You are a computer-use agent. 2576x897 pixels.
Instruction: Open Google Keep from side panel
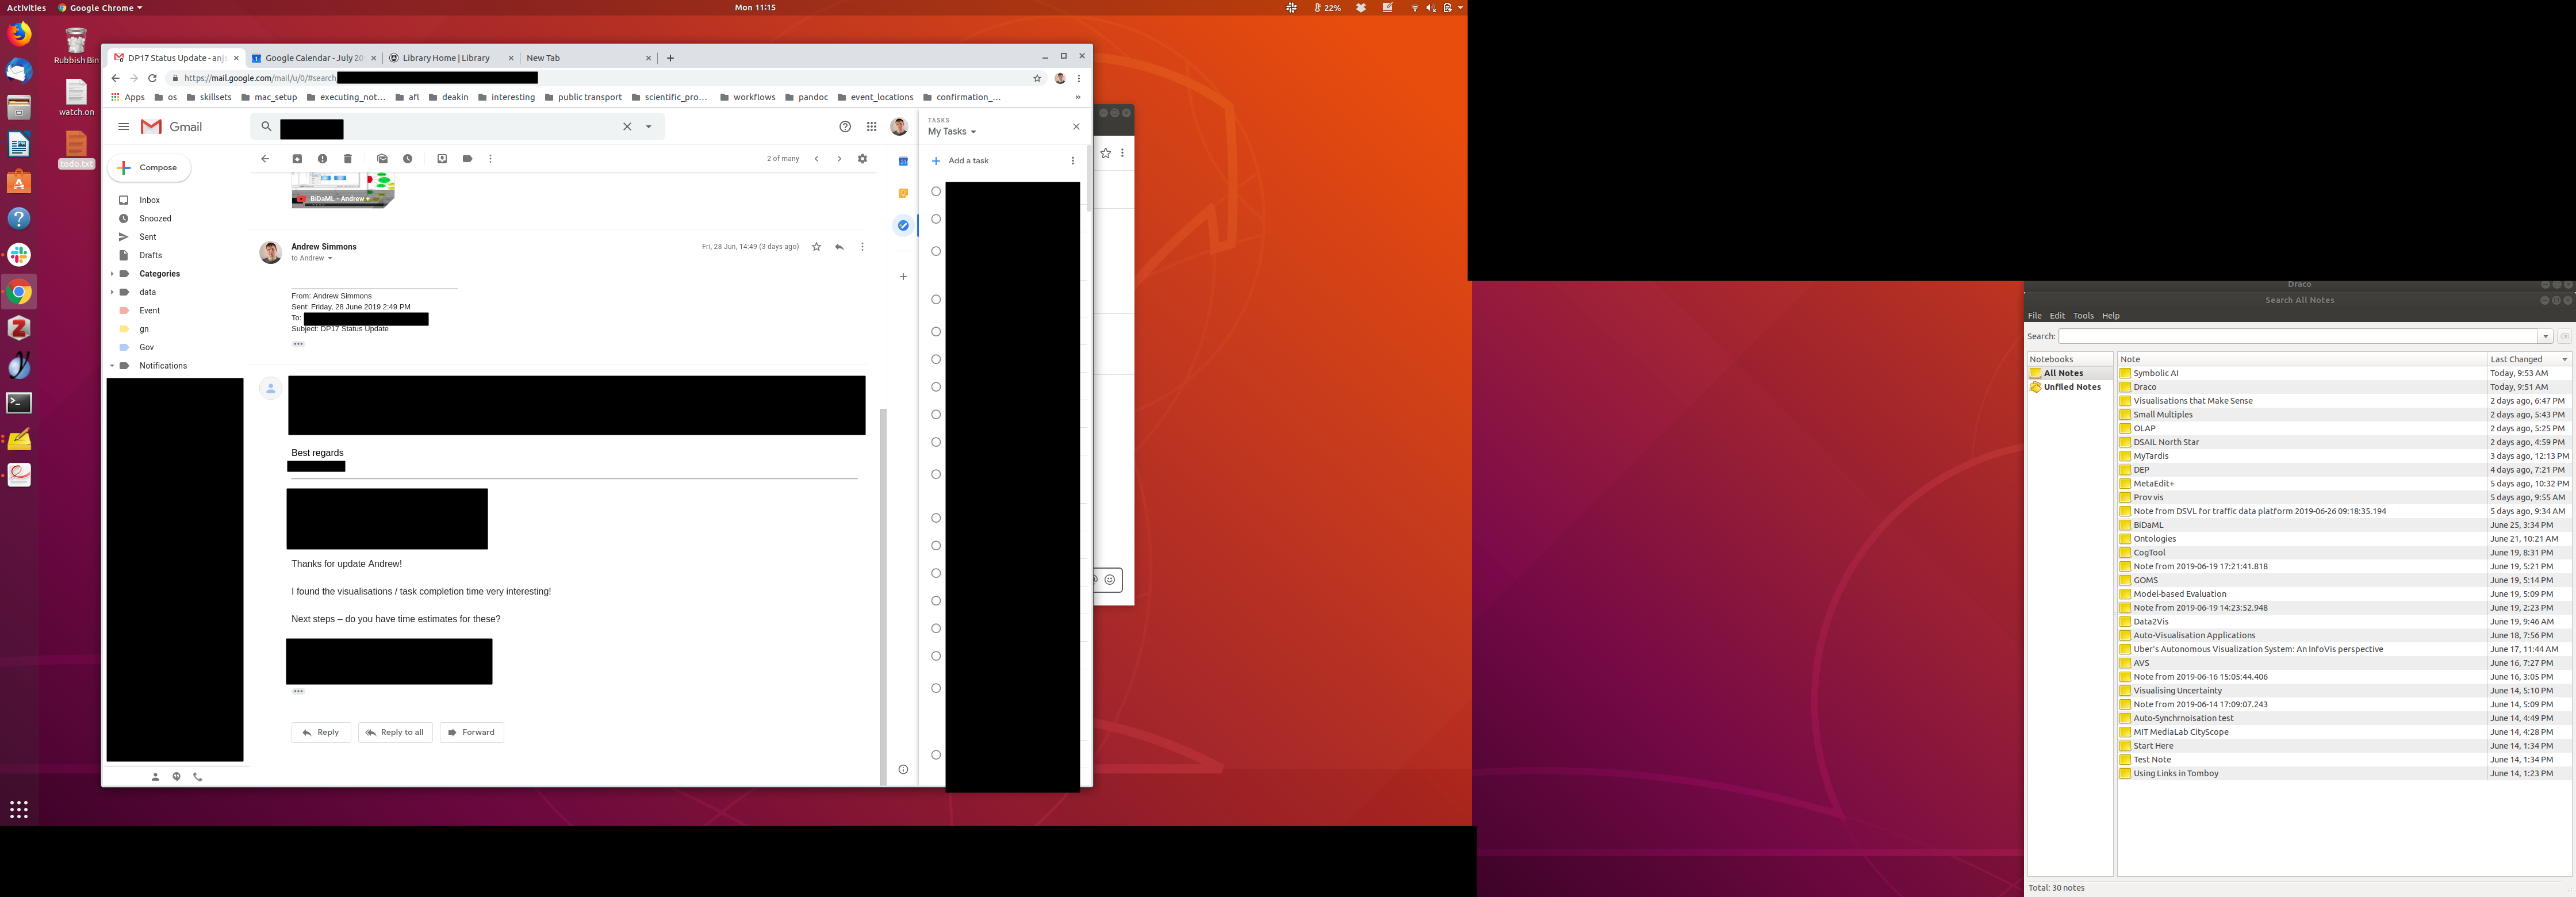[x=903, y=193]
